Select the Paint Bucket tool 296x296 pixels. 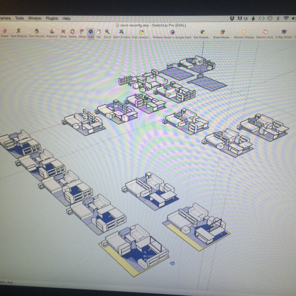coord(37,33)
